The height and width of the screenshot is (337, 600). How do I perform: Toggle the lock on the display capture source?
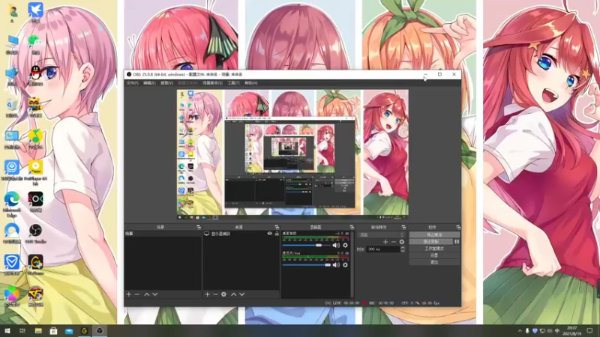click(x=277, y=234)
